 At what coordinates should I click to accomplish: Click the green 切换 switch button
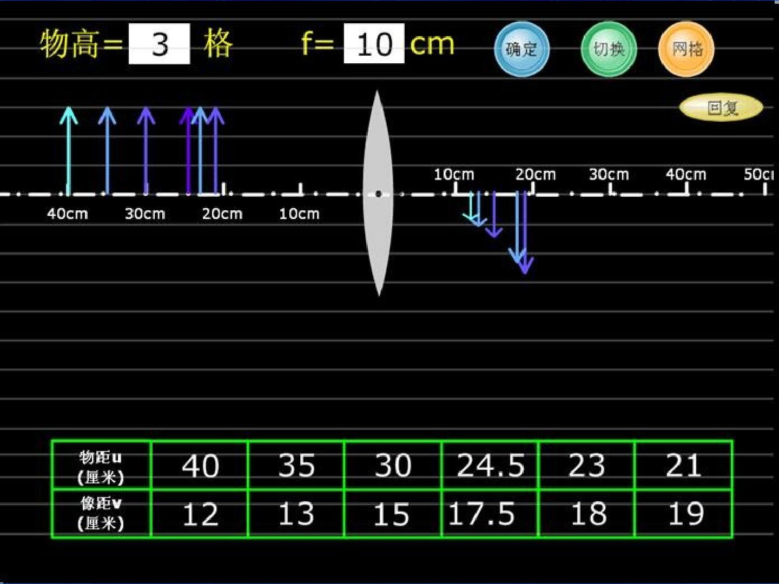coord(609,49)
